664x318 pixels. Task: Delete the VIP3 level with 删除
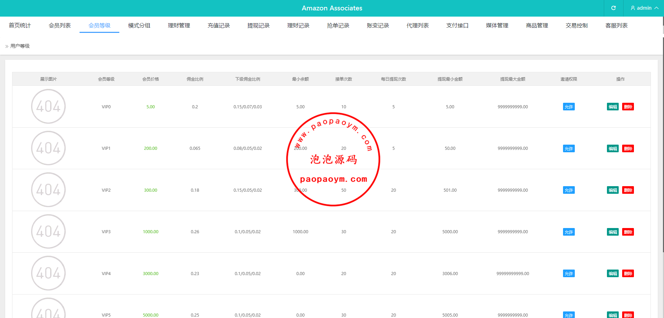[628, 232]
